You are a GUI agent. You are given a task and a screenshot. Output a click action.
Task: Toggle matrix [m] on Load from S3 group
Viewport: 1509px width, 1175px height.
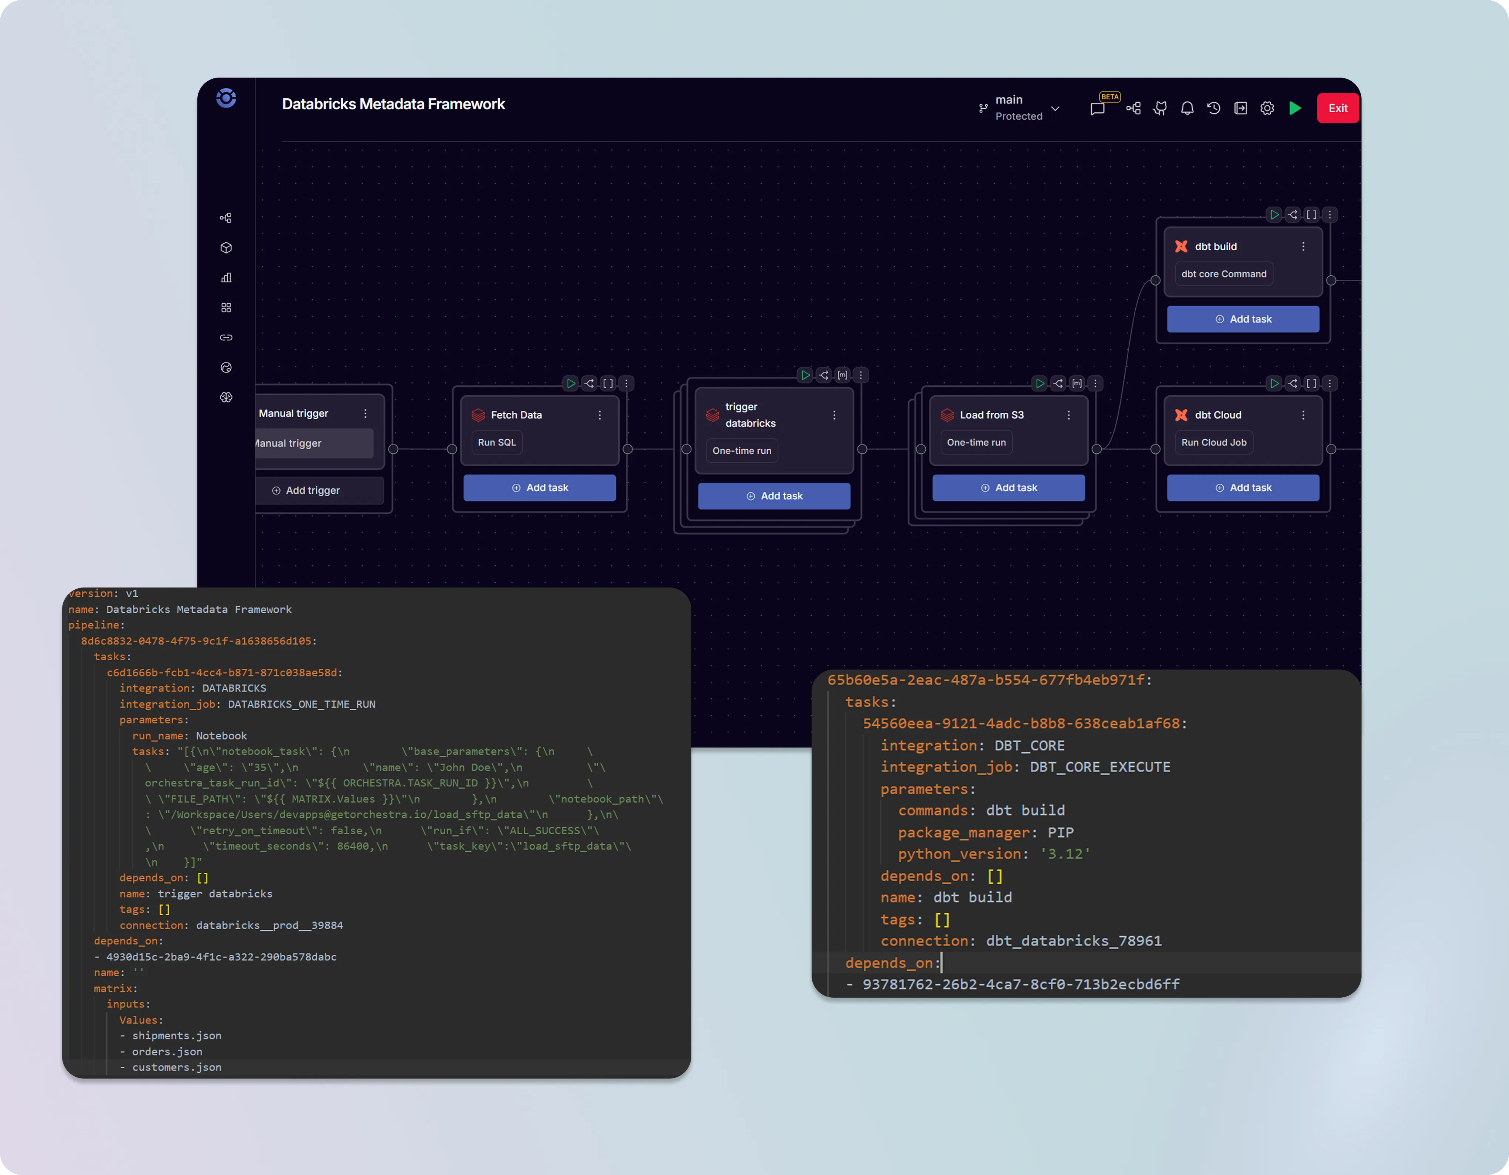click(1077, 384)
